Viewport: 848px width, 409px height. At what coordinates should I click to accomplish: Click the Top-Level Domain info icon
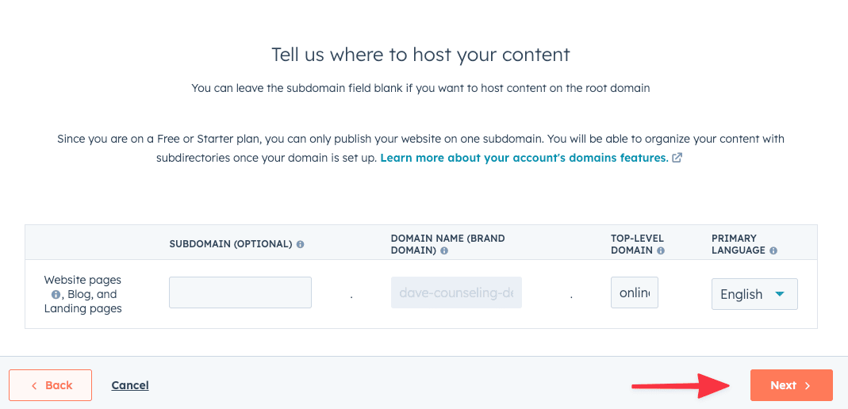click(x=660, y=250)
